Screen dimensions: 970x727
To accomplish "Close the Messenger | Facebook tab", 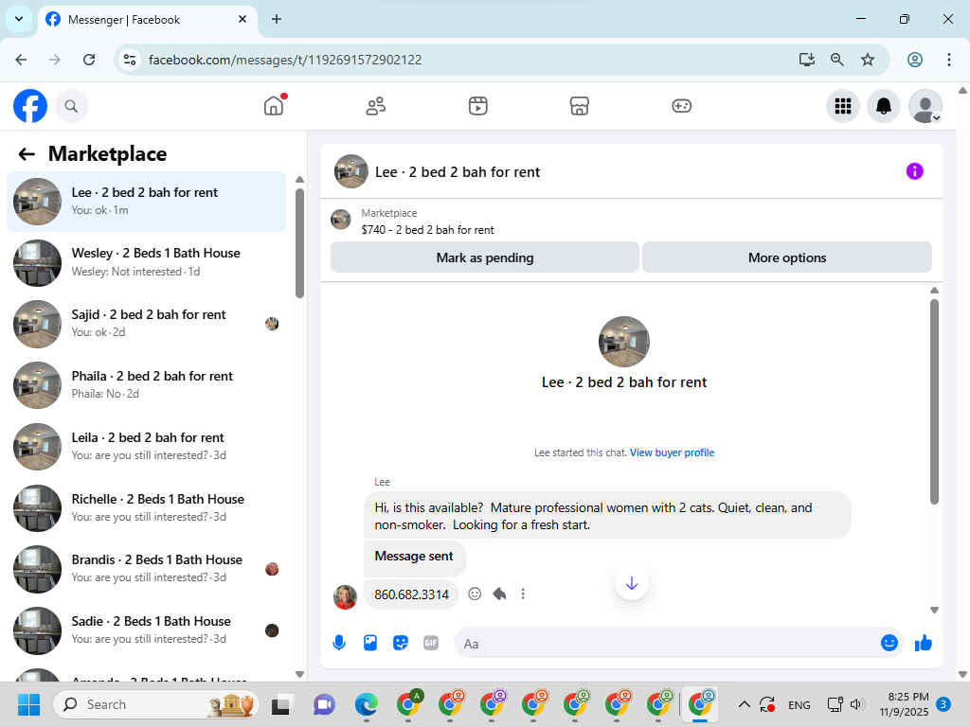I will pyautogui.click(x=242, y=19).
